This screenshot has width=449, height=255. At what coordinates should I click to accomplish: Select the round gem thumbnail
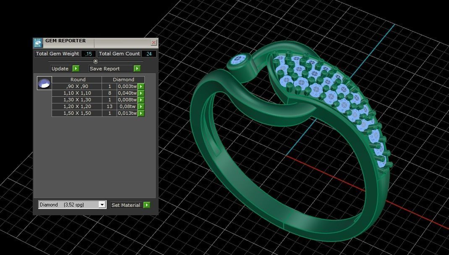44,83
